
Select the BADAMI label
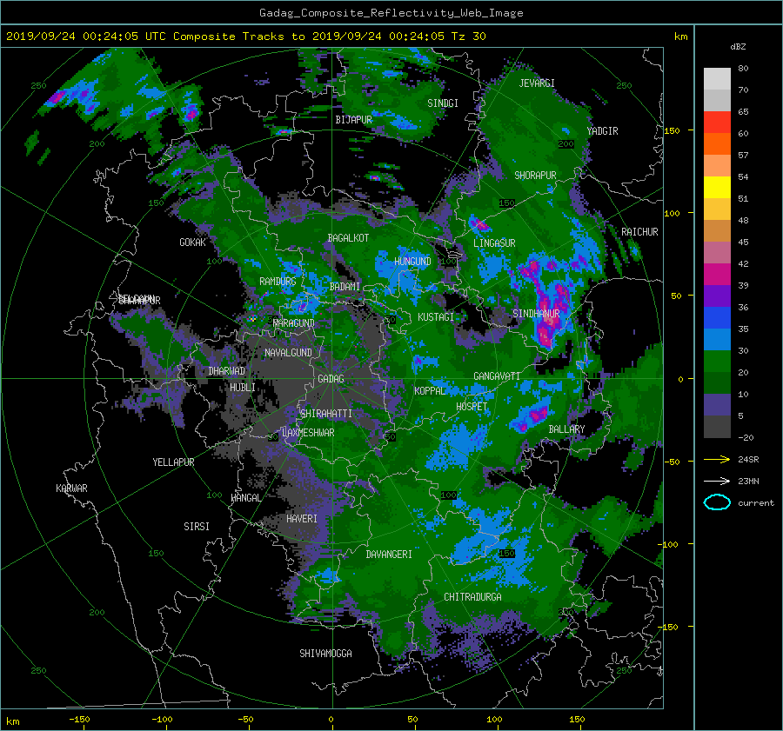tap(345, 287)
